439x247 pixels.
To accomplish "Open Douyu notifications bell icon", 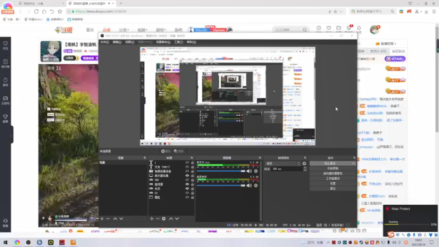I will tap(359, 29).
